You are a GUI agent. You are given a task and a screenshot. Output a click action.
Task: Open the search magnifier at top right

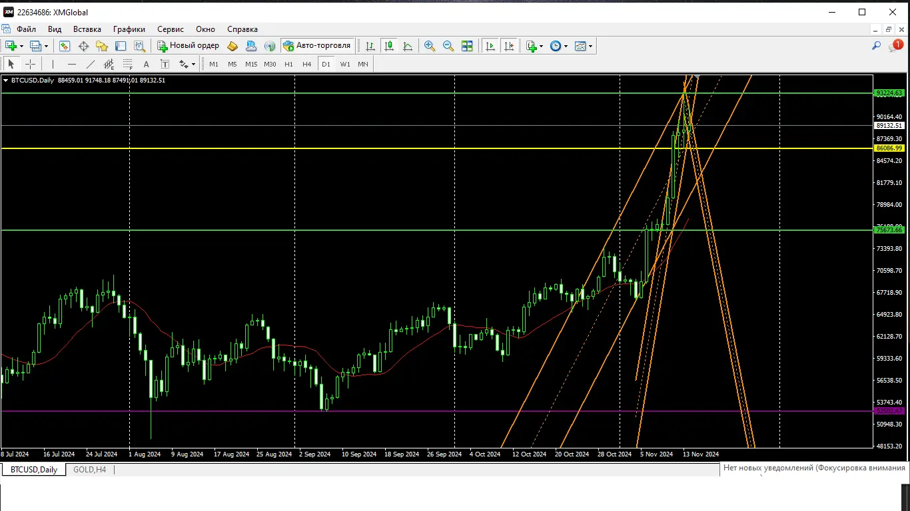877,46
